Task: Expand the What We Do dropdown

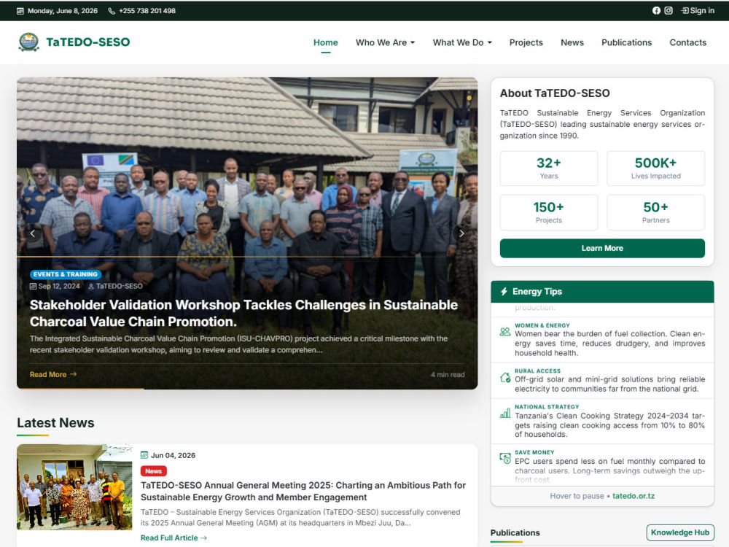Action: click(x=462, y=42)
